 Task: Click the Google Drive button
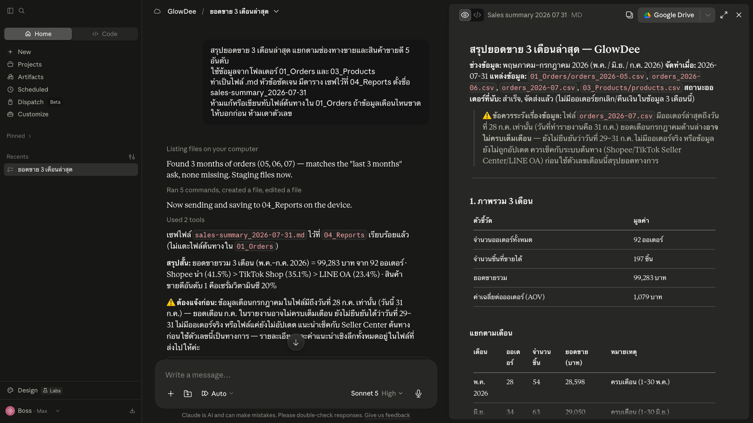click(x=669, y=15)
